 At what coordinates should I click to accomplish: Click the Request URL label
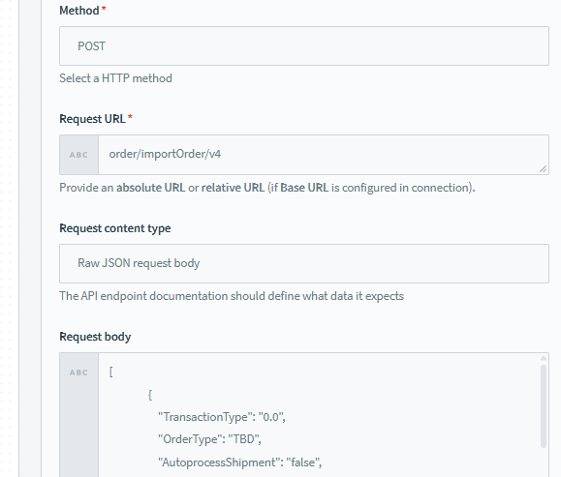[92, 119]
